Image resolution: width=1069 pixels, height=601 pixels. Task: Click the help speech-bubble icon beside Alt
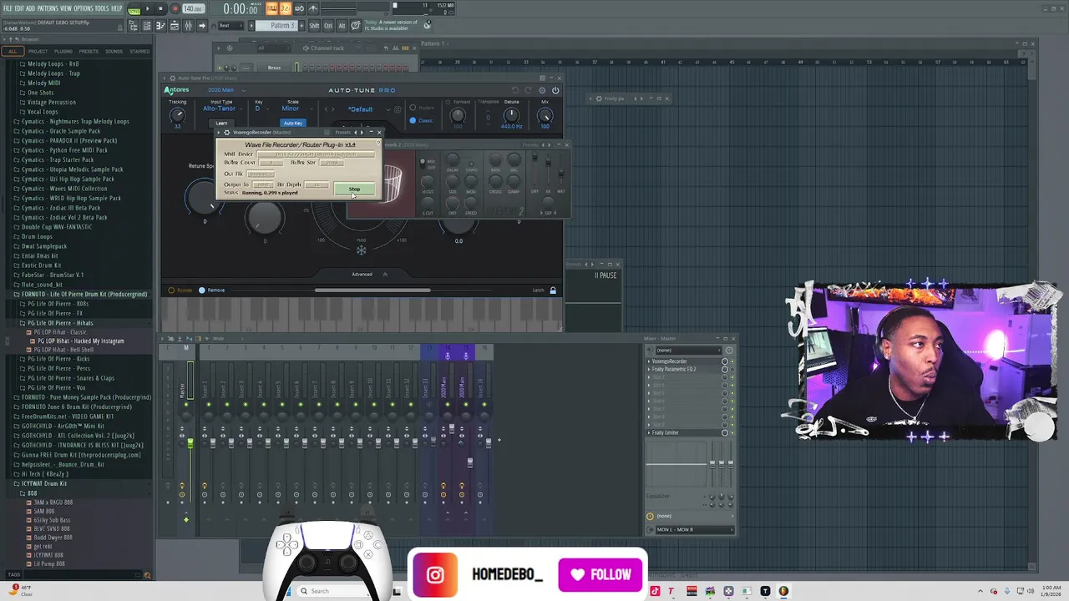(356, 26)
